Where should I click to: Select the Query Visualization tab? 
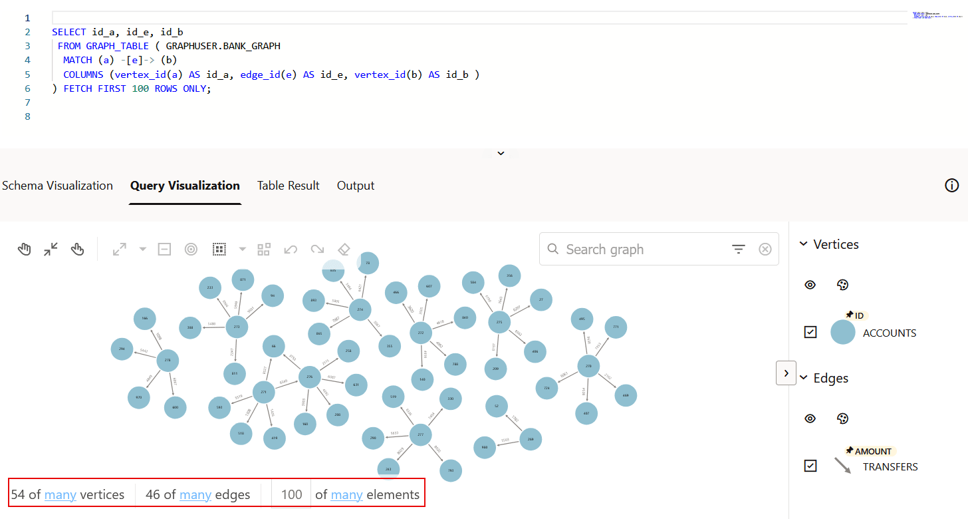pos(185,186)
